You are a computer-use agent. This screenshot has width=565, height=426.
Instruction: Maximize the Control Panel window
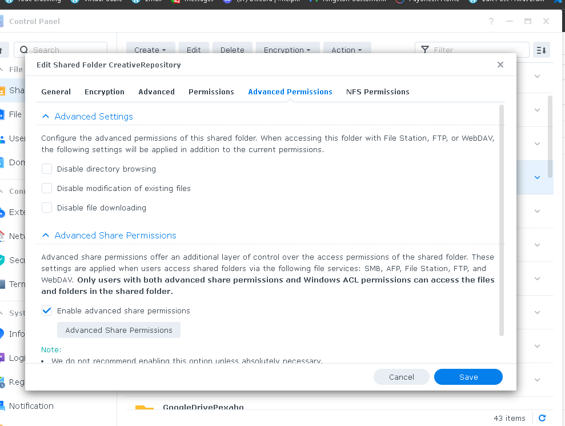(528, 21)
